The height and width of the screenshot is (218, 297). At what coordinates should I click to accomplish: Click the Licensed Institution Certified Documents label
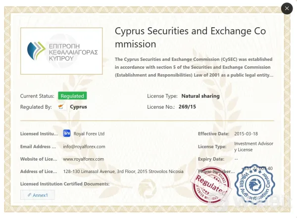click(65, 184)
